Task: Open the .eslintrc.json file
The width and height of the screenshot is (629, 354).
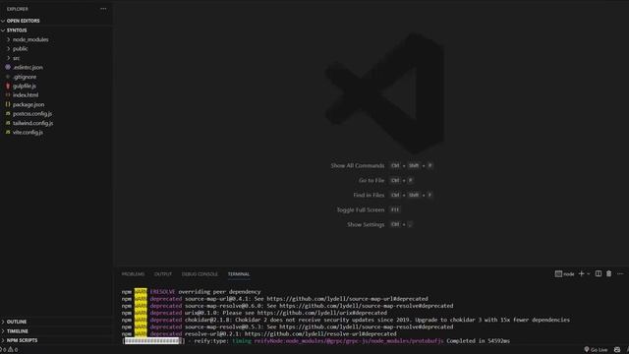Action: (x=28, y=68)
